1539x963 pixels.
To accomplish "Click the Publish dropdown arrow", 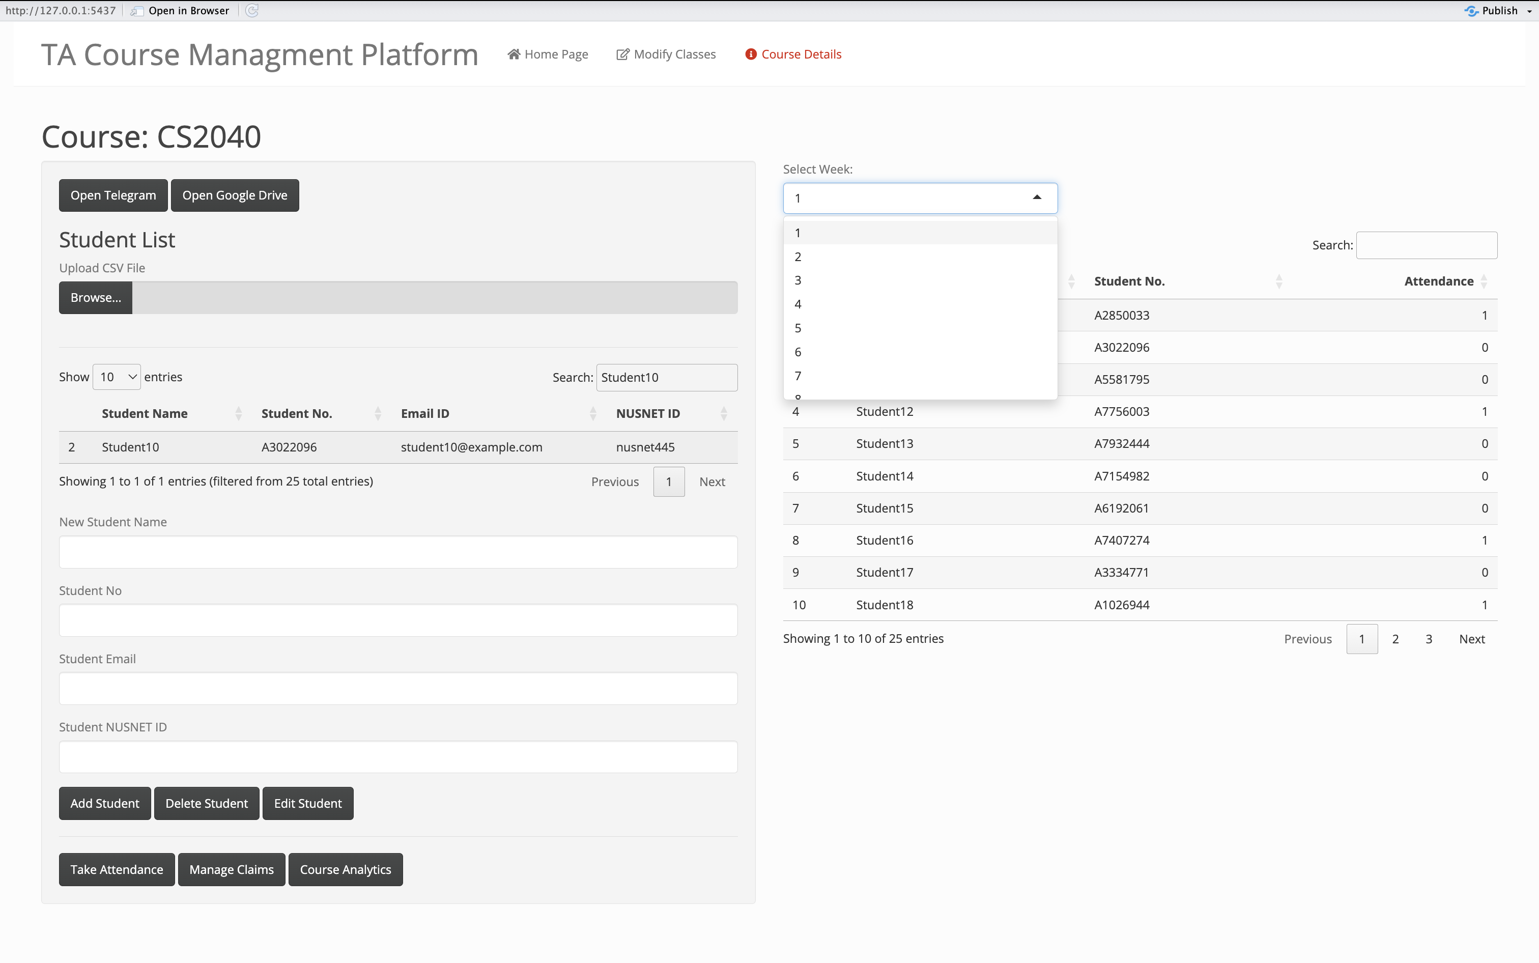I will [x=1529, y=11].
